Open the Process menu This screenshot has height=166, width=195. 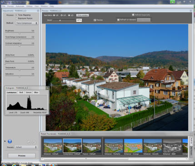pyautogui.click(x=10, y=6)
